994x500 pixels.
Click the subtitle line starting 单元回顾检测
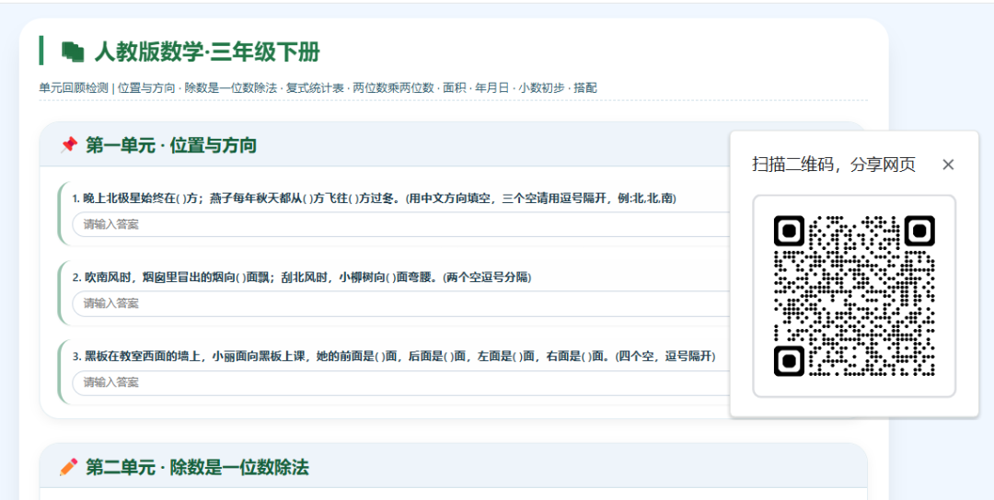pyautogui.click(x=318, y=88)
